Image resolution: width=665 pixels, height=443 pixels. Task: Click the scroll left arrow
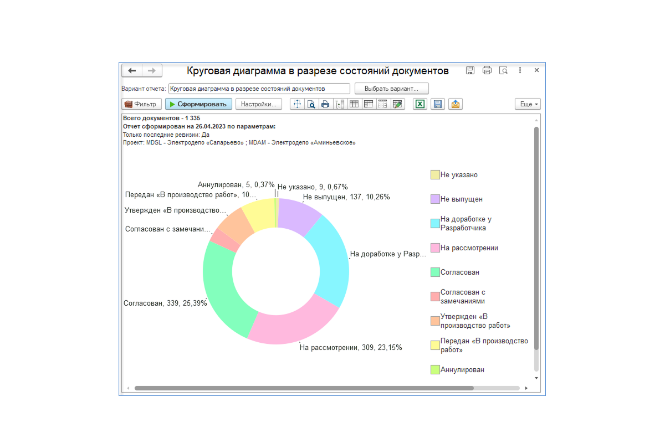128,388
